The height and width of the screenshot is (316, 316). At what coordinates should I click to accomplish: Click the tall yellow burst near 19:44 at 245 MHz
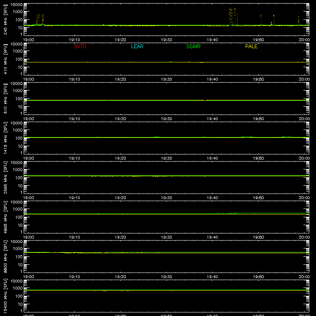tap(233, 17)
